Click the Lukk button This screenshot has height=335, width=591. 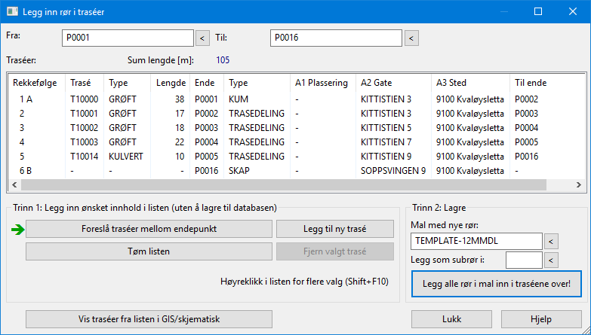coord(451,319)
